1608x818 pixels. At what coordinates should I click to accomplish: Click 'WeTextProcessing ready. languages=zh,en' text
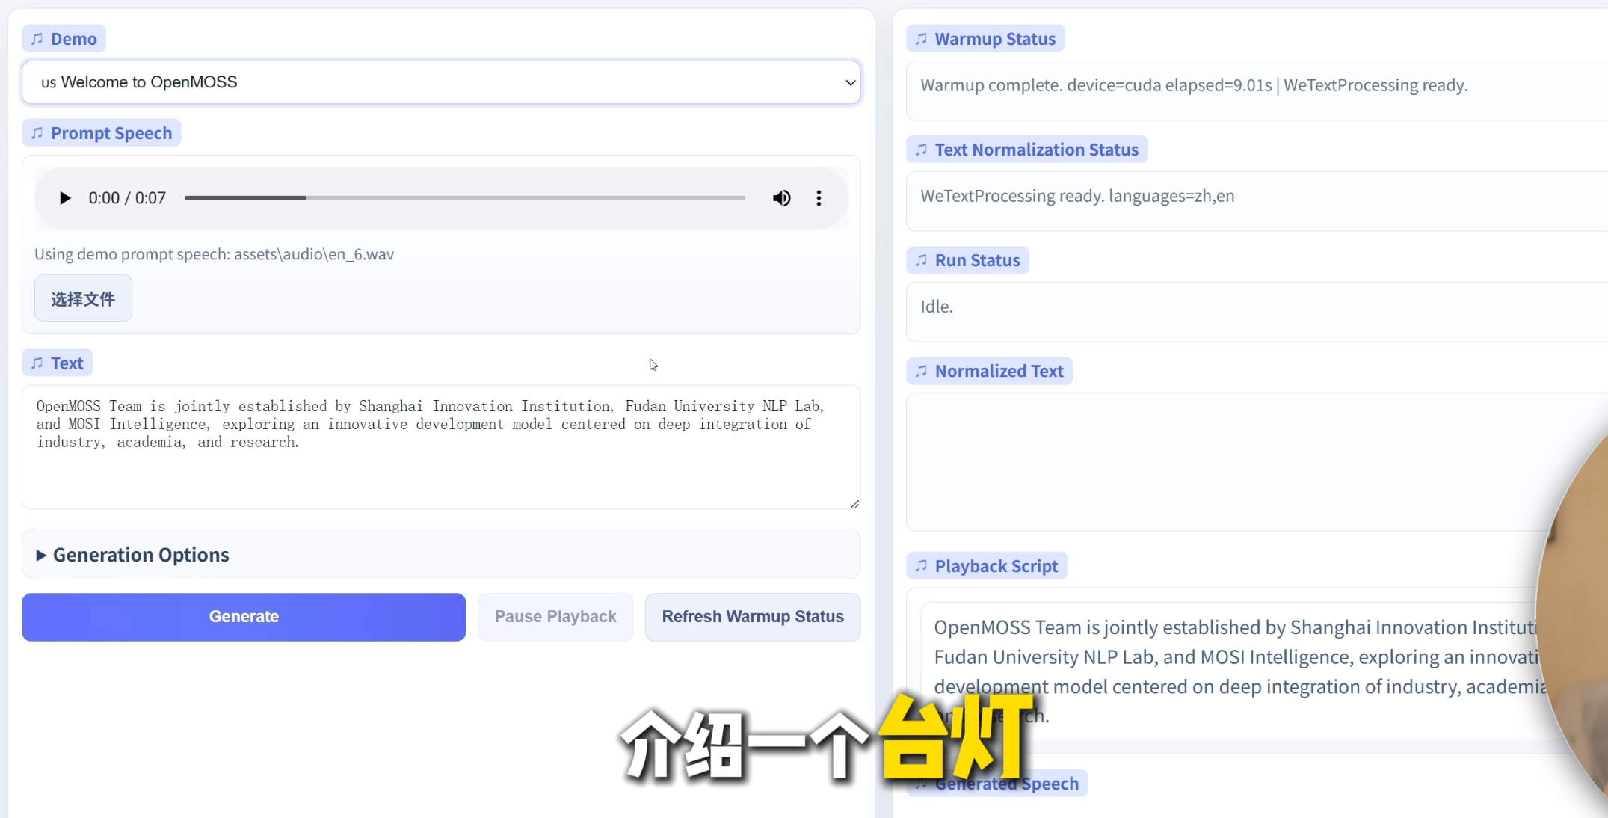point(1077,196)
